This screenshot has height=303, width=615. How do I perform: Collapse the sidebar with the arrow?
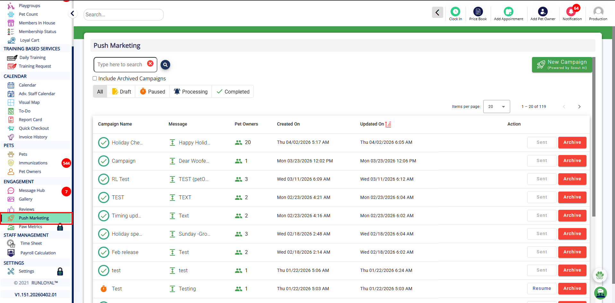tap(72, 13)
